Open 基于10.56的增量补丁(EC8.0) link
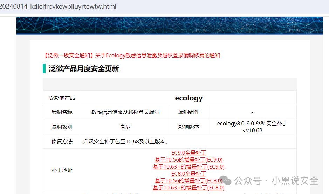The image size is (329, 194). pyautogui.click(x=189, y=181)
